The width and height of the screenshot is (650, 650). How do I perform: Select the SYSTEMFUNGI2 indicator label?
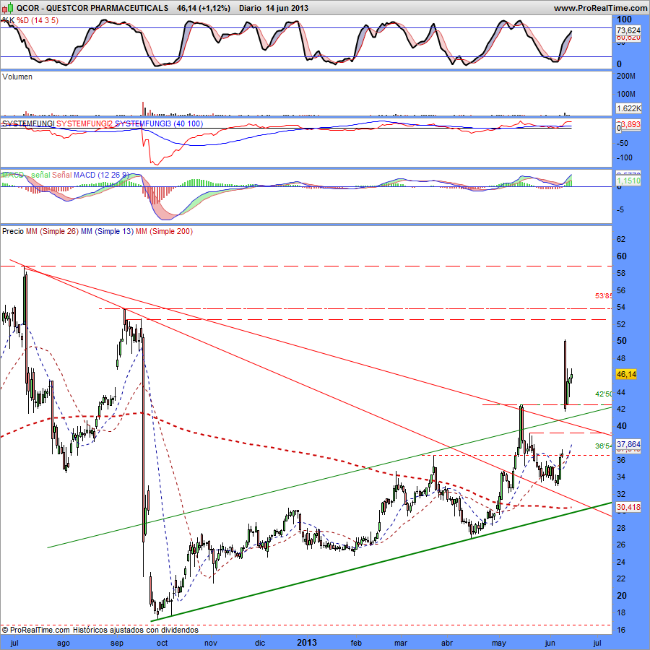pos(84,123)
